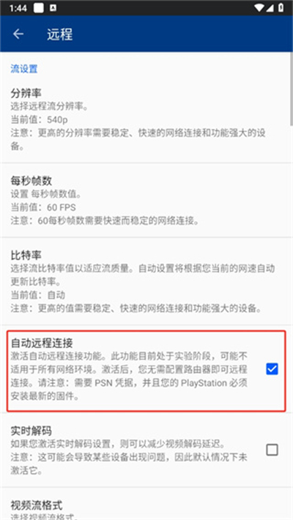Tap the 当前值：540p text
The height and width of the screenshot is (520, 293).
[x=39, y=119]
